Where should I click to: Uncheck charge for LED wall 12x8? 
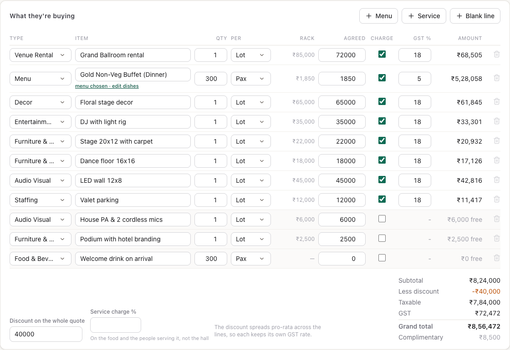tap(382, 180)
